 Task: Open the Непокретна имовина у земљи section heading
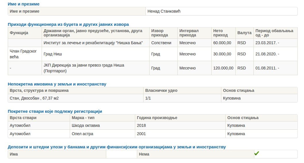[x=57, y=84]
